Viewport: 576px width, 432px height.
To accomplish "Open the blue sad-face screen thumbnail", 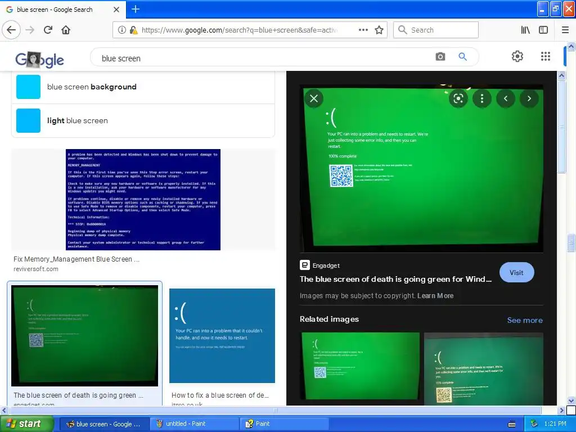I will (x=222, y=336).
